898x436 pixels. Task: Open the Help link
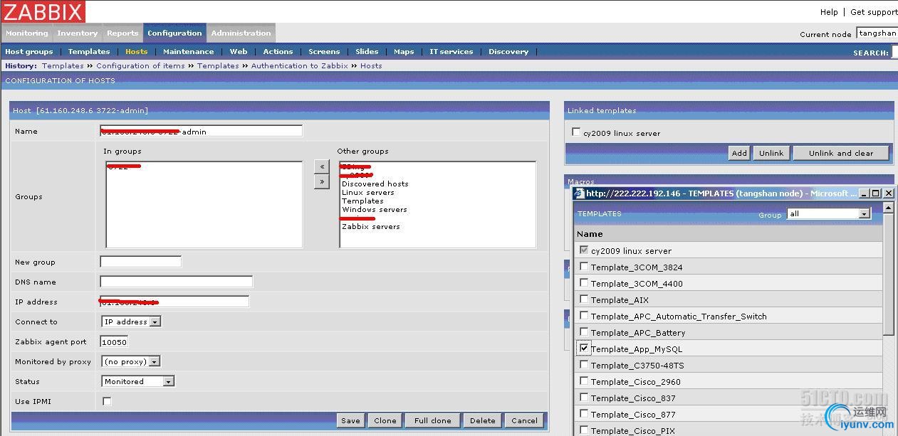829,11
